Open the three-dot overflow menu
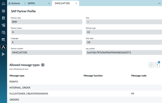This screenshot has height=103, width=162. point(159,3)
